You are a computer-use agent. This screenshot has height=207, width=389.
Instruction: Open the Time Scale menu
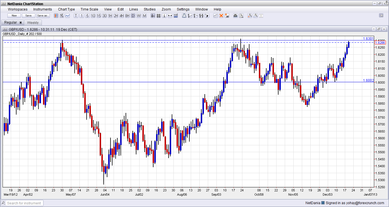(x=89, y=9)
